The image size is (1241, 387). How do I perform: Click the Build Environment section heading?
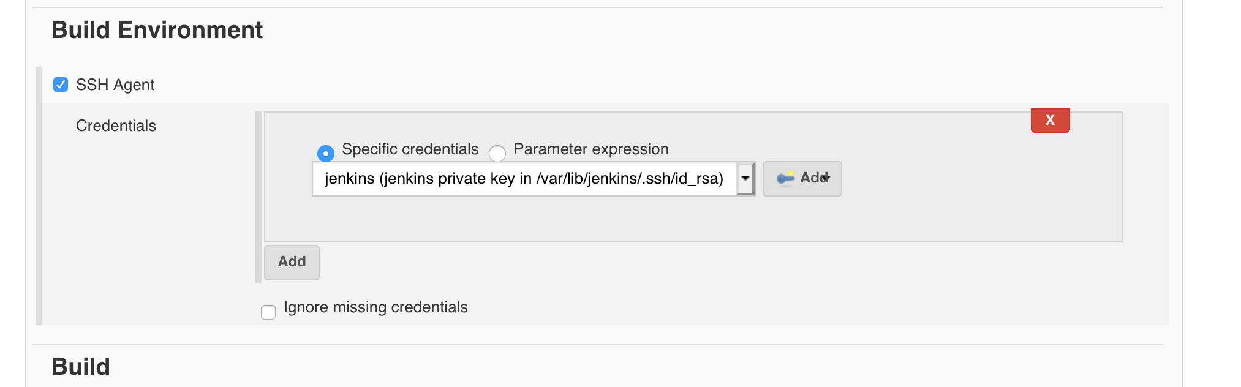[157, 29]
